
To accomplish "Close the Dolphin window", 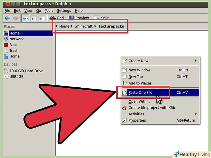I will (8, 4).
